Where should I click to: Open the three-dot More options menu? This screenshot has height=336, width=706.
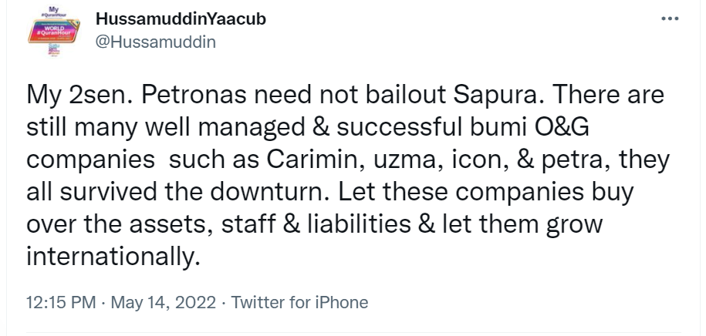click(x=670, y=19)
